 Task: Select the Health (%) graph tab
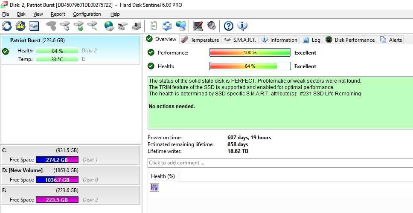click(x=163, y=176)
